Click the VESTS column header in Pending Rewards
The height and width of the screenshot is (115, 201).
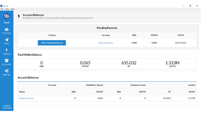181,35
